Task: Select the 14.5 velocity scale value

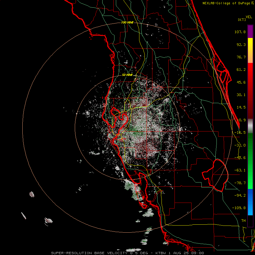Action: click(x=241, y=107)
